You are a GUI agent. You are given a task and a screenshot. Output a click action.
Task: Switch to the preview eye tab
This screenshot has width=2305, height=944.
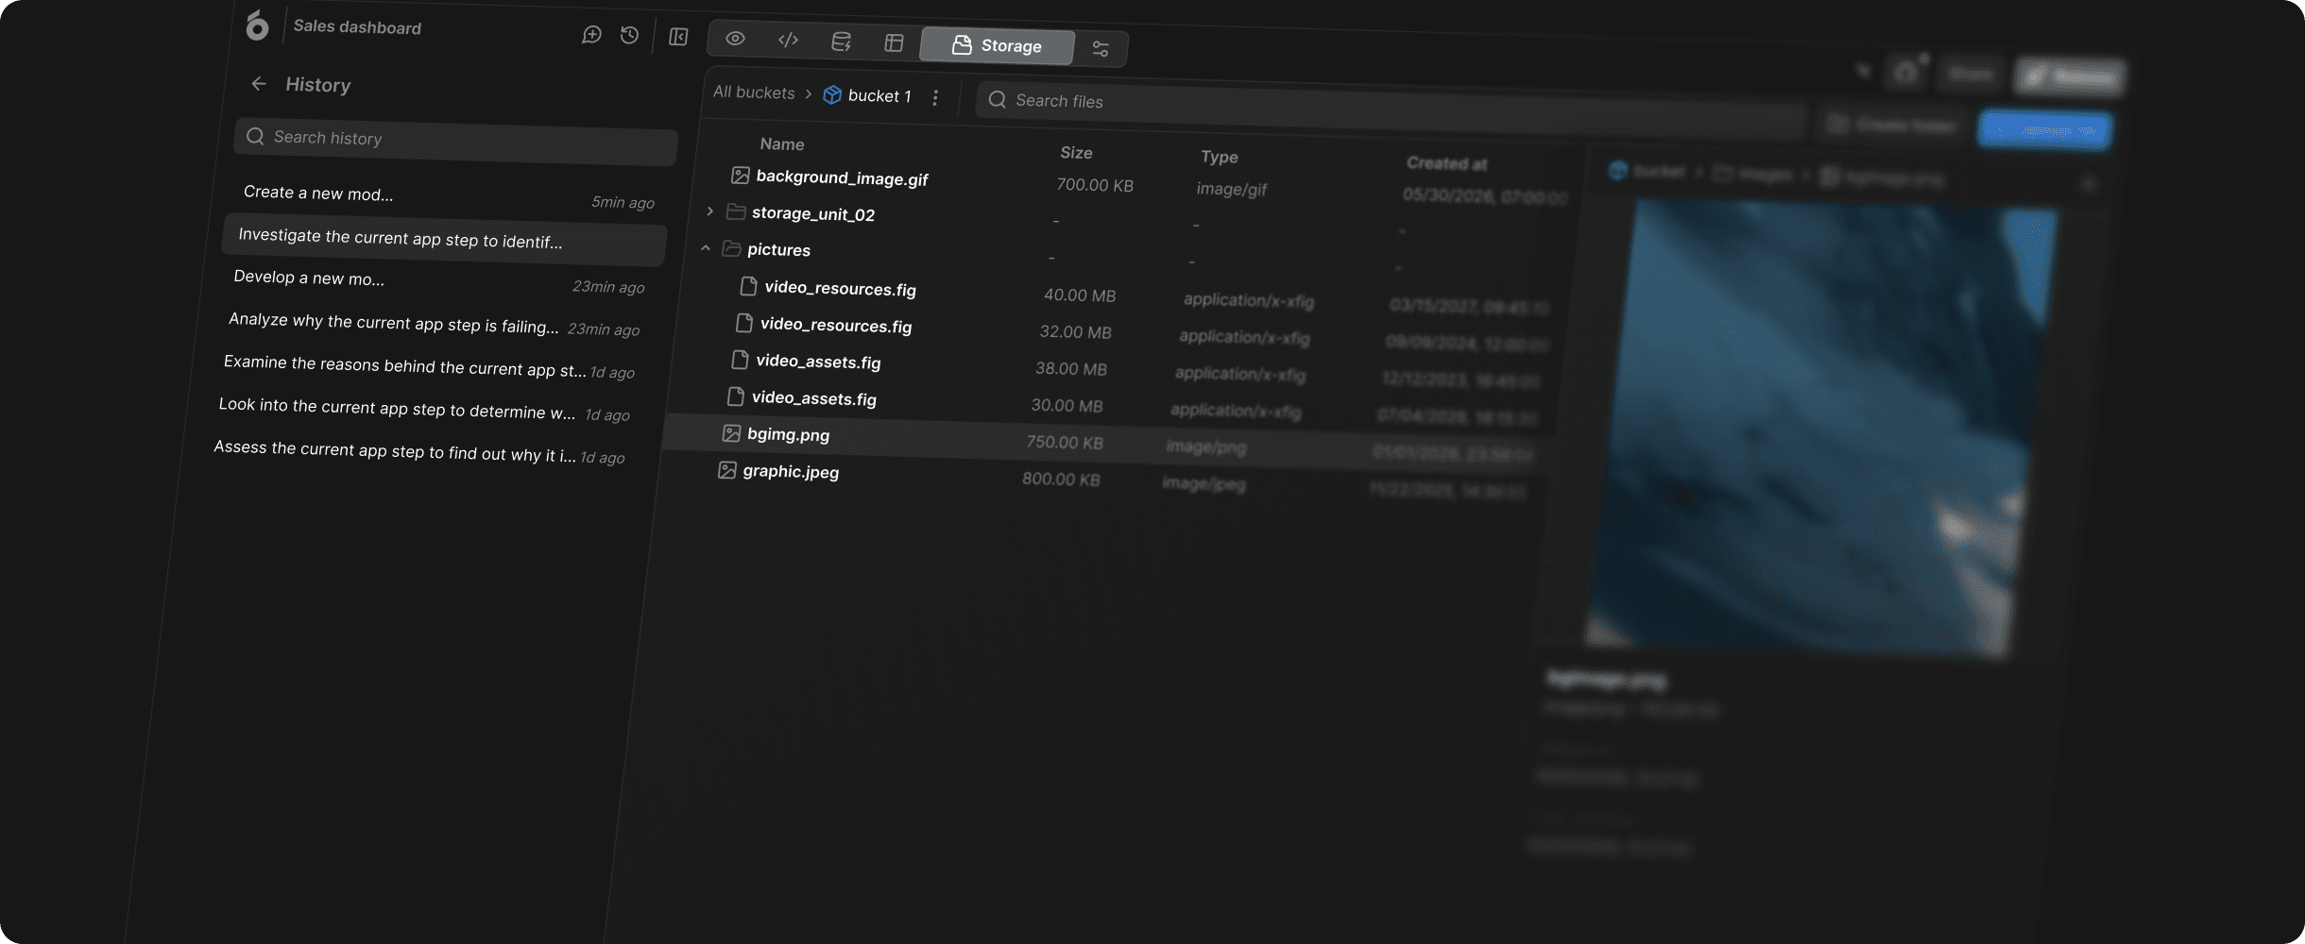[x=735, y=39]
